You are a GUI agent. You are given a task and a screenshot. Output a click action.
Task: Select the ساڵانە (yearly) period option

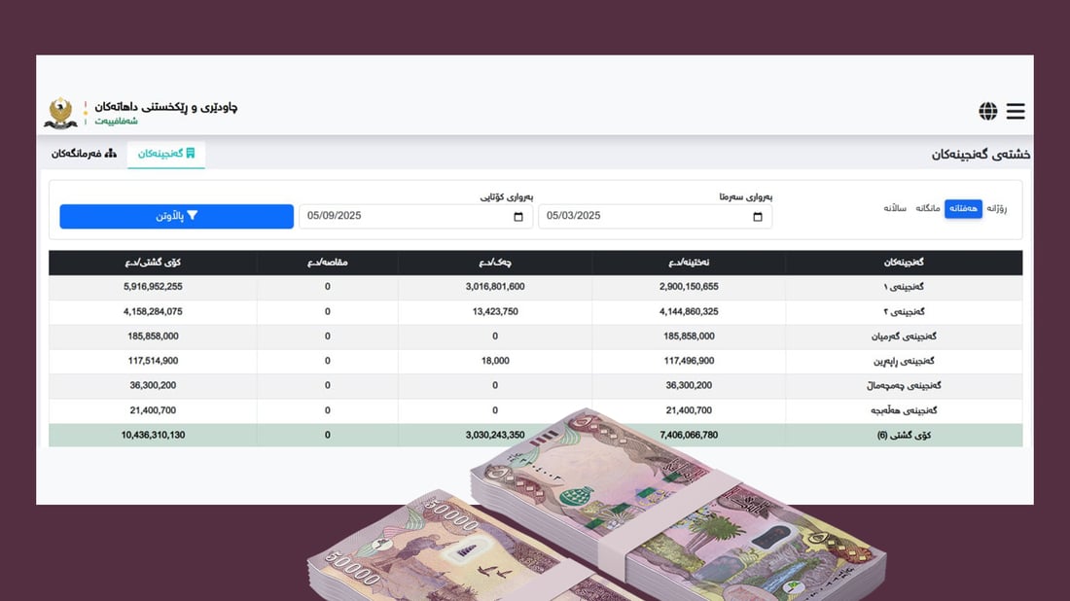pos(895,209)
